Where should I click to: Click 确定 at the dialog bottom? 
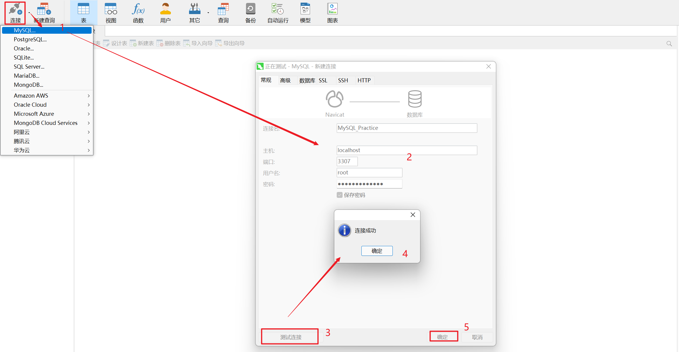pyautogui.click(x=442, y=337)
